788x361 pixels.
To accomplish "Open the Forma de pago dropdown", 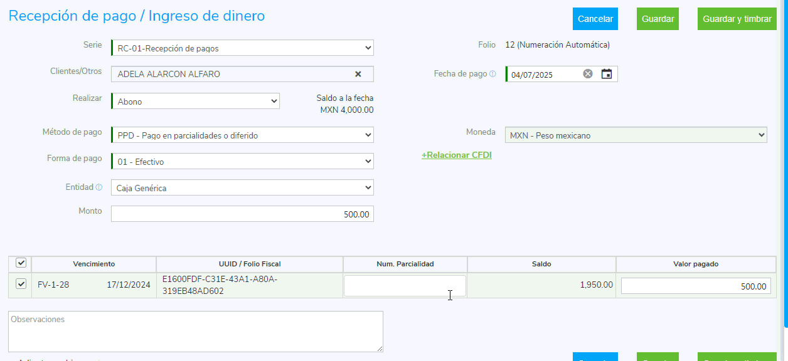I will pos(242,162).
